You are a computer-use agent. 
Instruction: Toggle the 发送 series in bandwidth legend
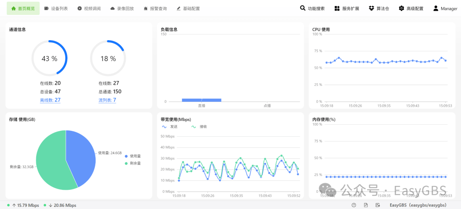pyautogui.click(x=170, y=127)
